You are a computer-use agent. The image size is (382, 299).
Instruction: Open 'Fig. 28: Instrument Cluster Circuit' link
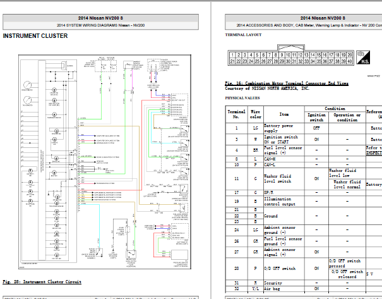(x=42, y=282)
